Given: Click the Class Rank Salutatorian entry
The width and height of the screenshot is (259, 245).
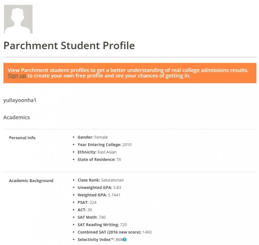Looking at the screenshot, I should (x=101, y=180).
